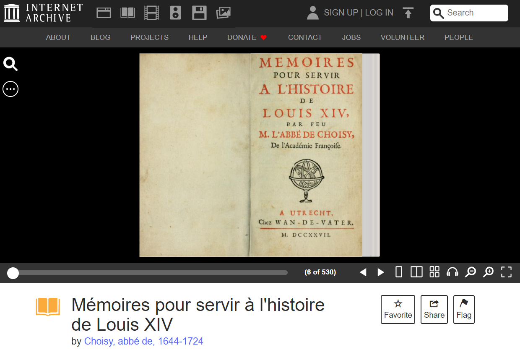
Task: Click the upload icon near LOG IN
Action: click(408, 13)
